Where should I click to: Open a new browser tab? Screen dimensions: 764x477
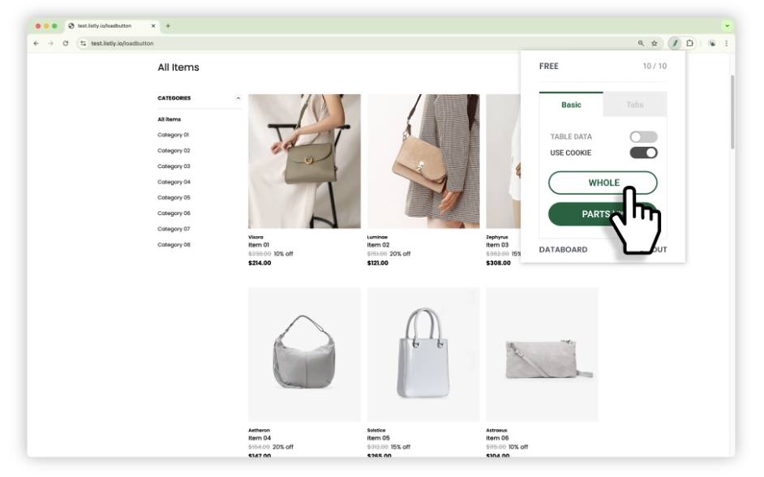(168, 25)
